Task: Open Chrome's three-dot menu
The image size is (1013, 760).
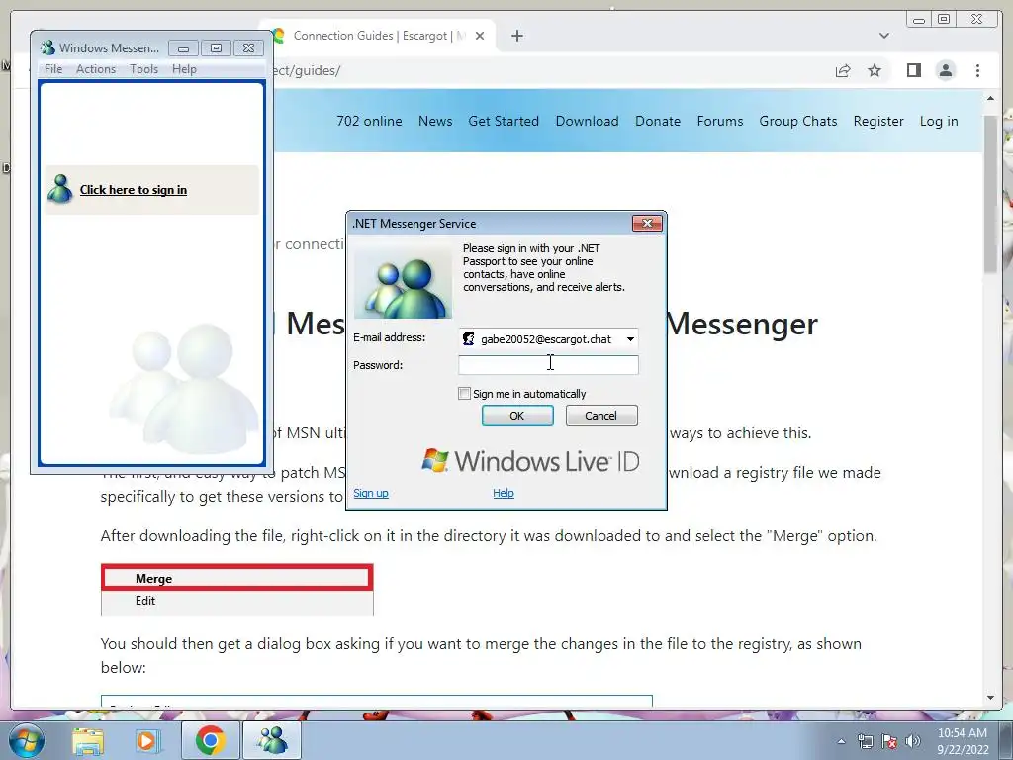Action: [977, 70]
